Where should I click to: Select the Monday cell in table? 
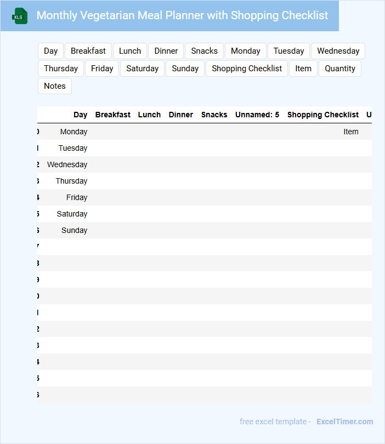pyautogui.click(x=73, y=132)
